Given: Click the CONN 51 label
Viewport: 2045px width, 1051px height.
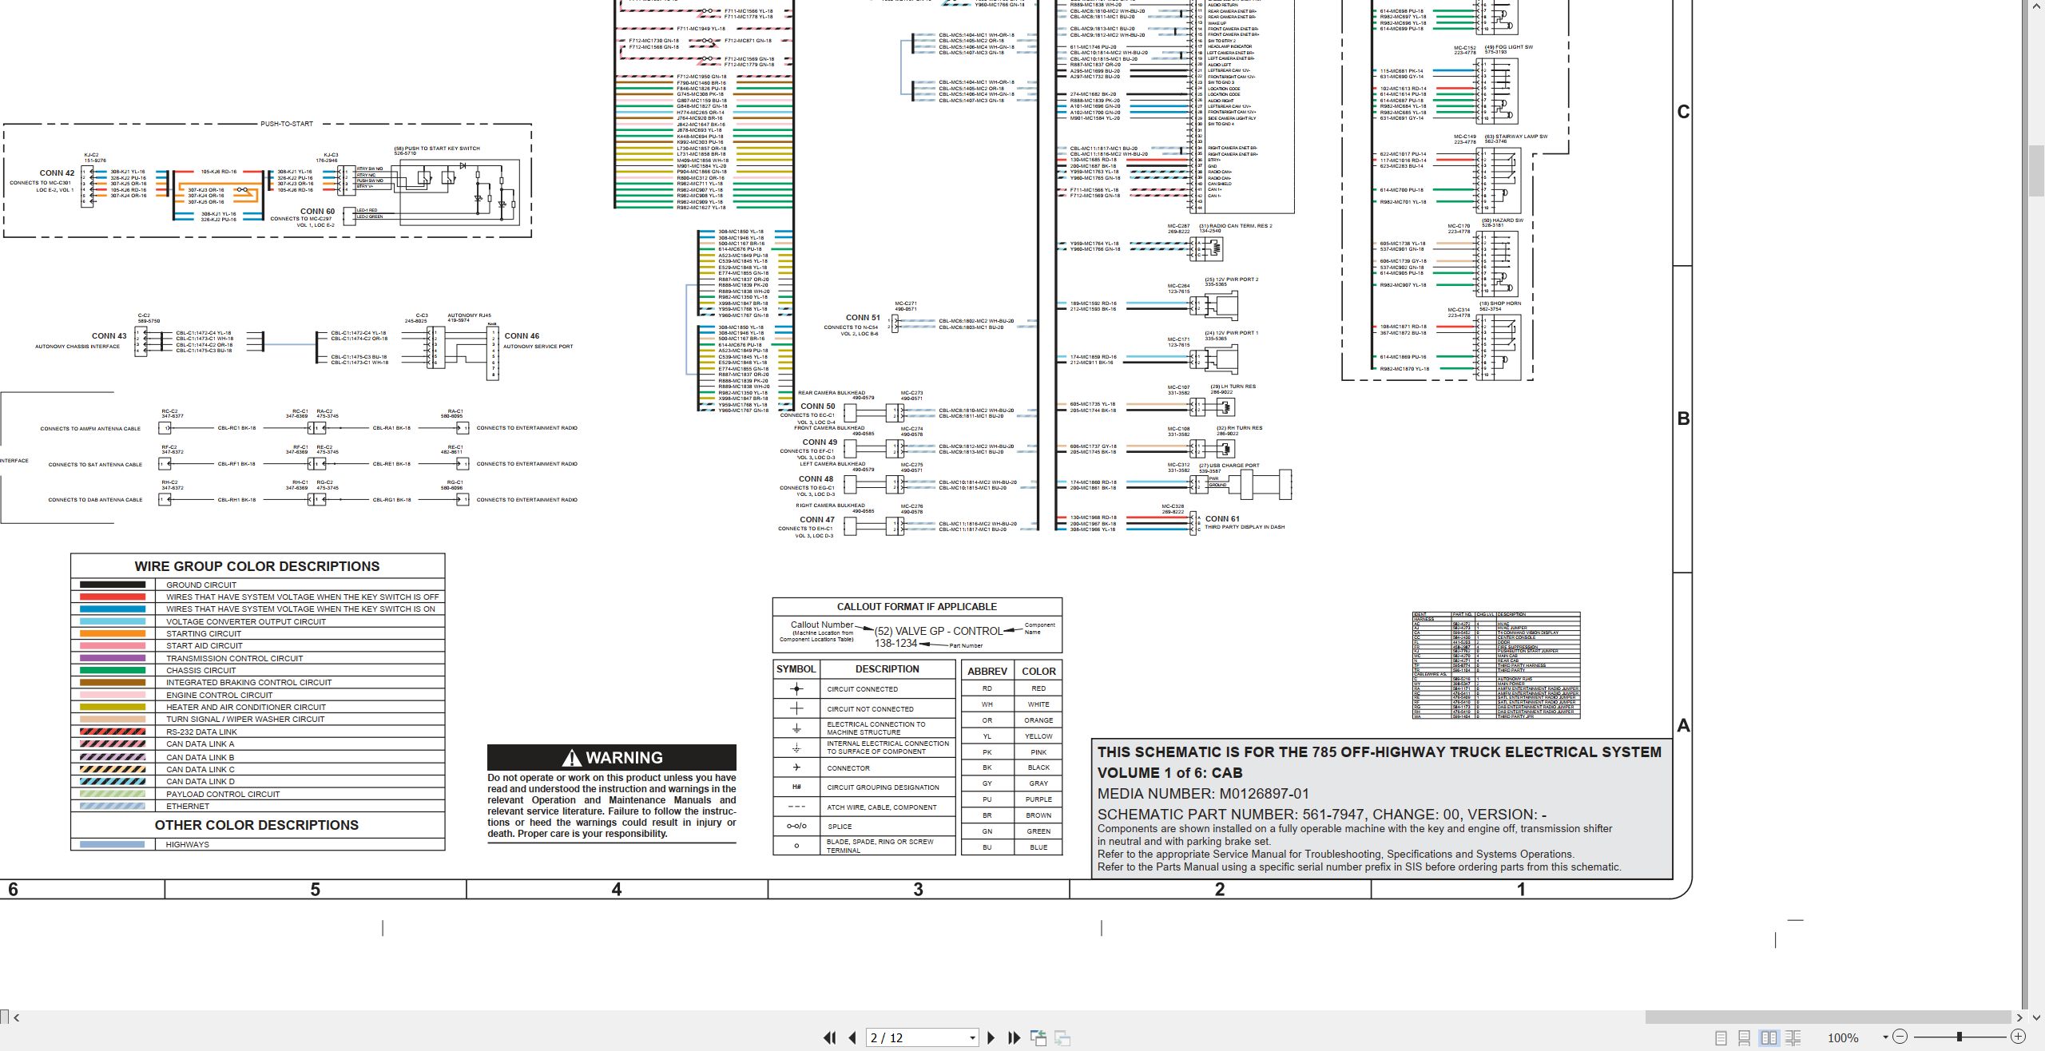Looking at the screenshot, I should [x=863, y=317].
